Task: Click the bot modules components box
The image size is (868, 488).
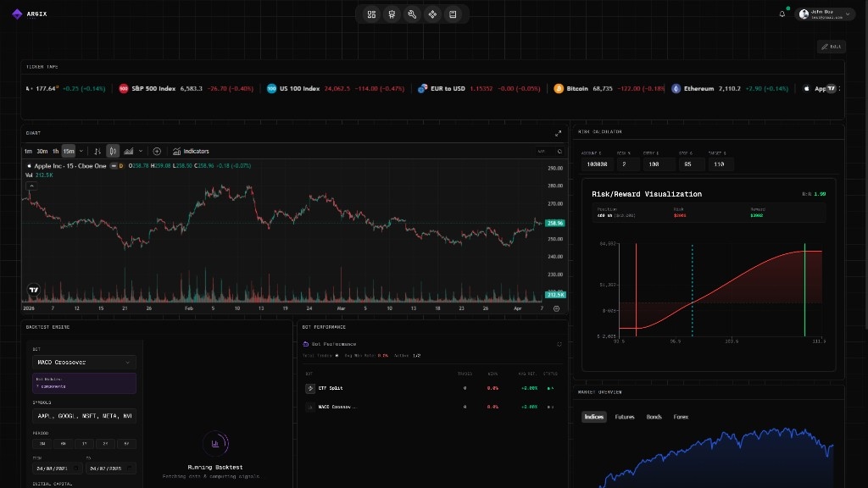Action: coord(84,383)
